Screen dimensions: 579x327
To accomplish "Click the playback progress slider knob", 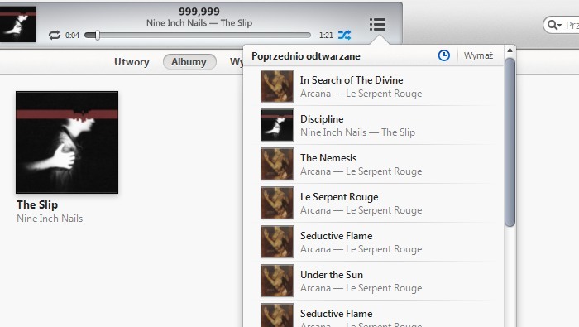I will [98, 35].
